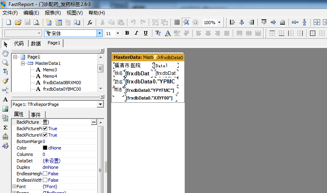The image size is (327, 193).
Task: Center text horizontally in the toolbar
Action: click(x=208, y=33)
